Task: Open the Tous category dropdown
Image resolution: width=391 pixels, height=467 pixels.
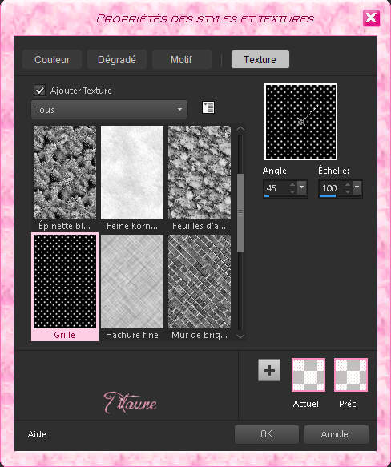Action: tap(110, 110)
